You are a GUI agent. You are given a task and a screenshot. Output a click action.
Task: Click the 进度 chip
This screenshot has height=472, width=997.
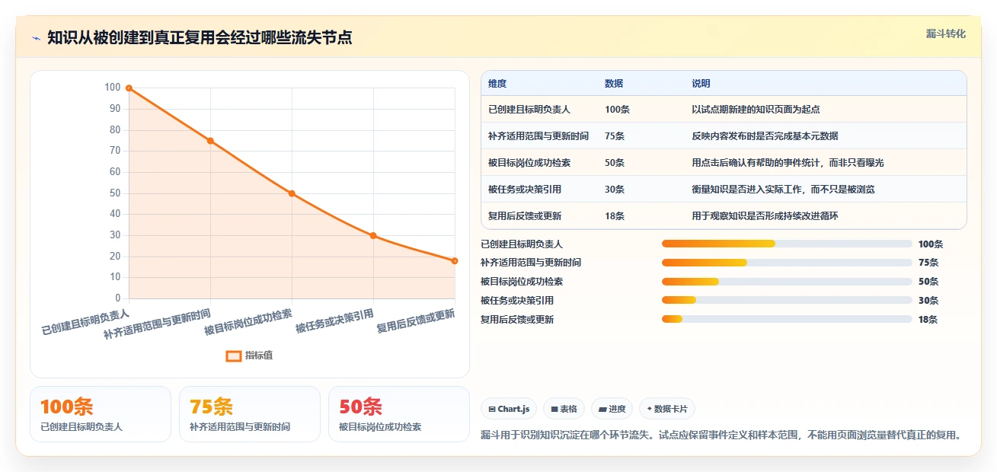click(612, 409)
